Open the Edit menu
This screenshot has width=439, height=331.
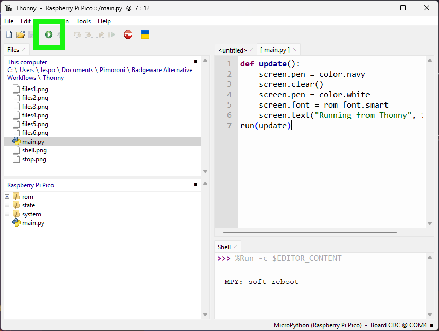pyautogui.click(x=26, y=21)
